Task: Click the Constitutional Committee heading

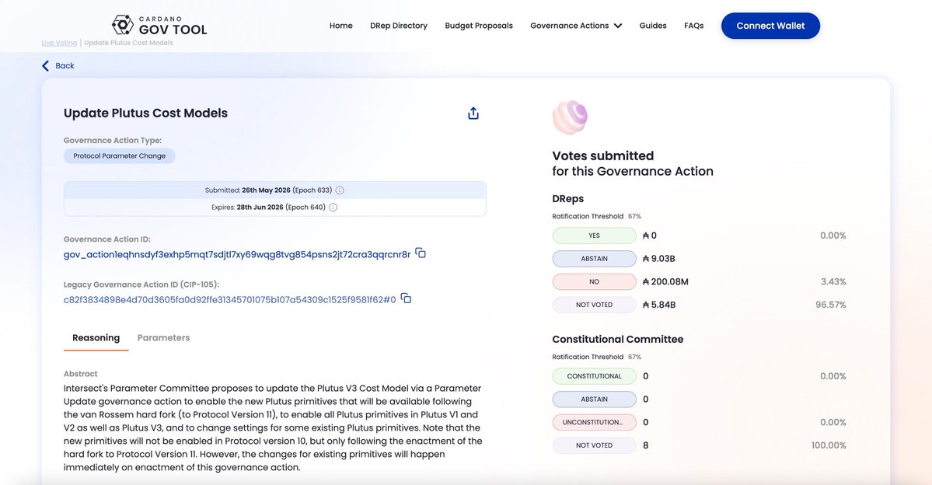Action: [x=617, y=340]
